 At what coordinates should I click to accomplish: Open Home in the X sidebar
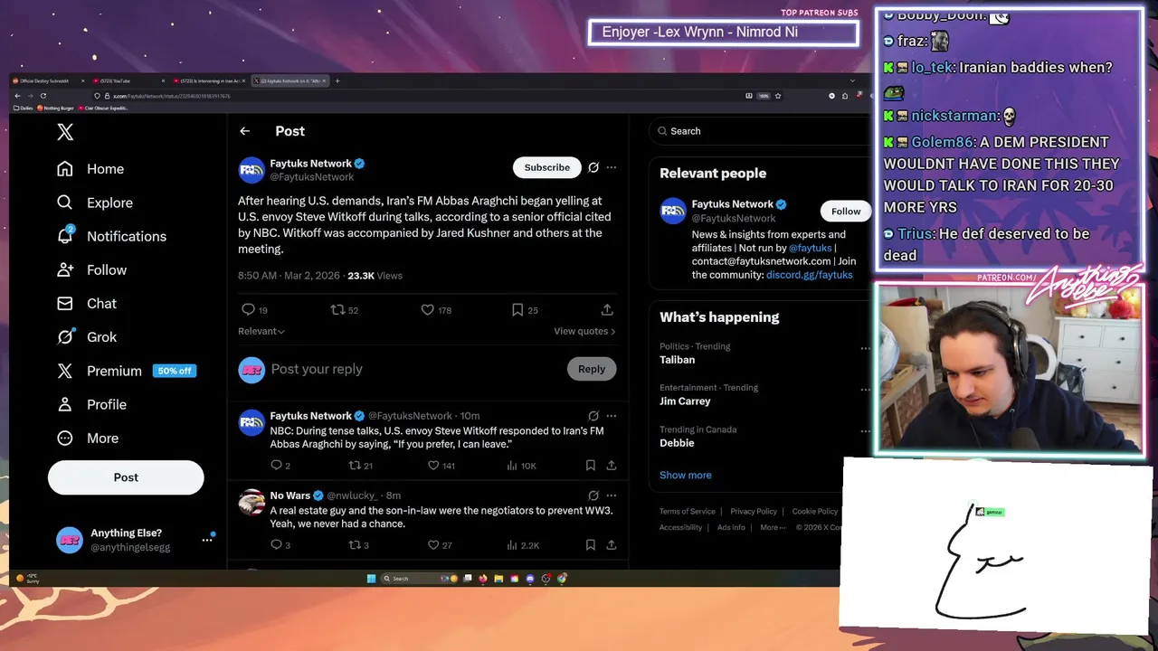pos(90,169)
